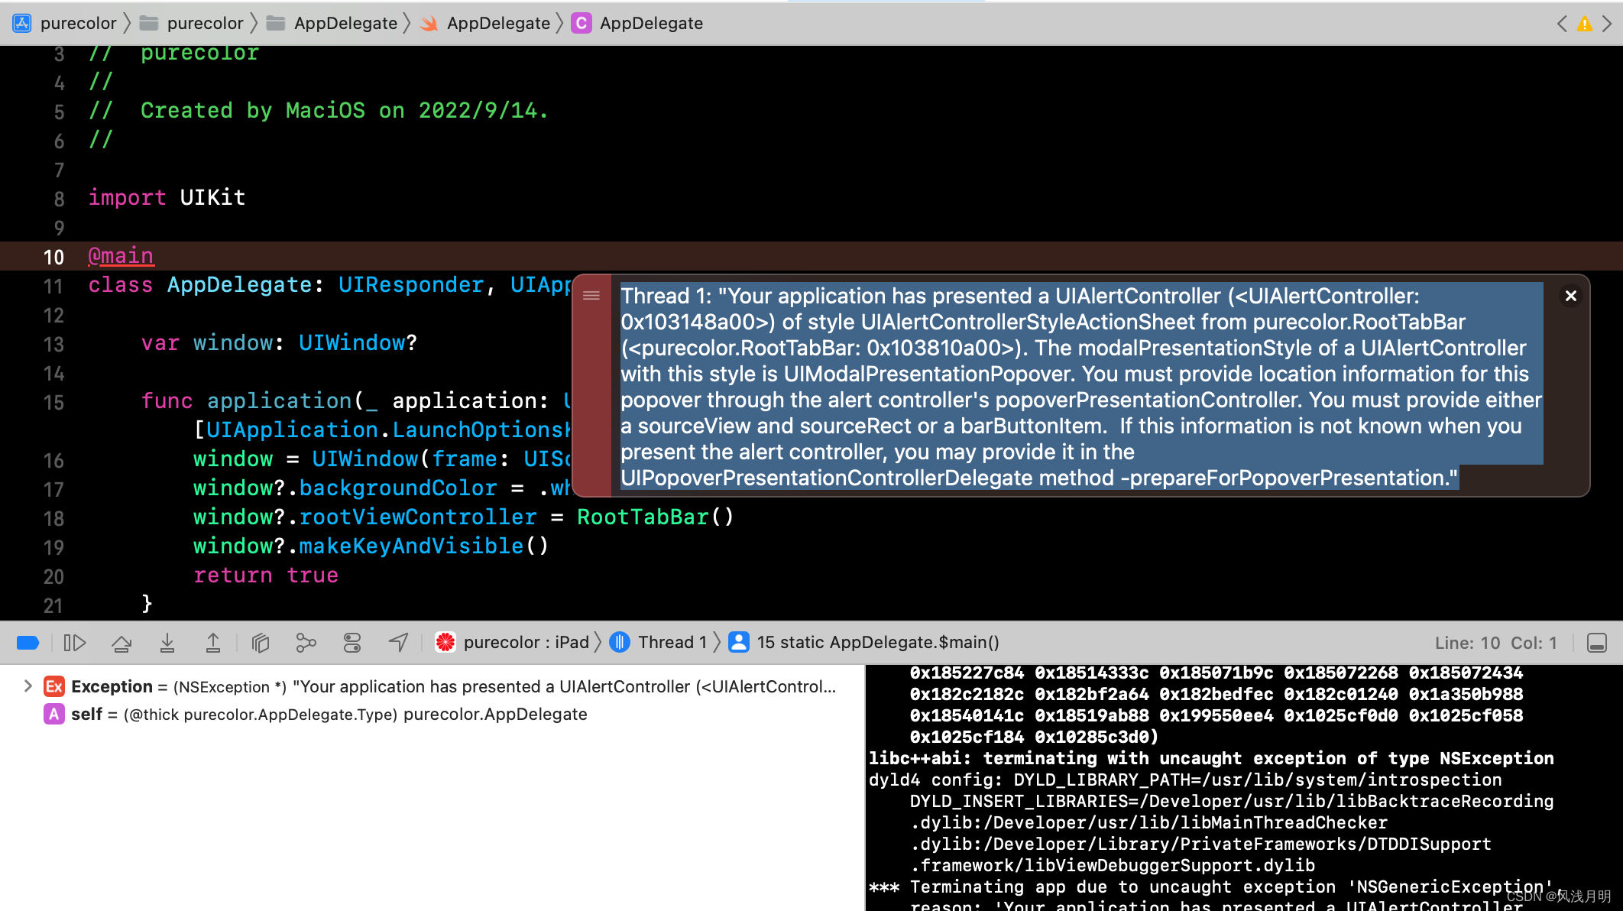This screenshot has height=911, width=1623.
Task: Open Environment Overrides panel
Action: point(351,643)
